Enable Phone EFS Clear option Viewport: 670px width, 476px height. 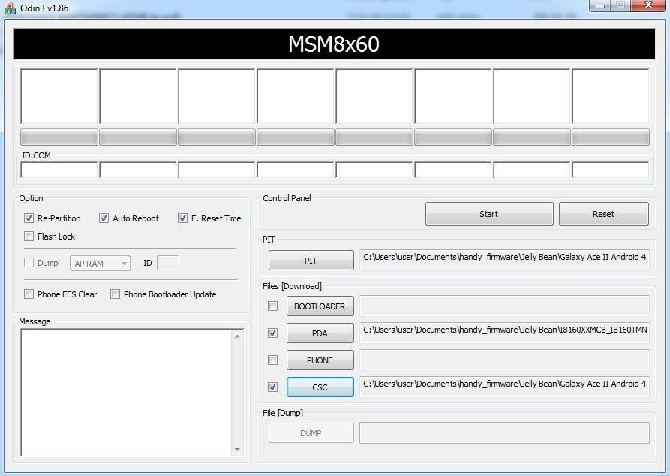click(x=29, y=294)
